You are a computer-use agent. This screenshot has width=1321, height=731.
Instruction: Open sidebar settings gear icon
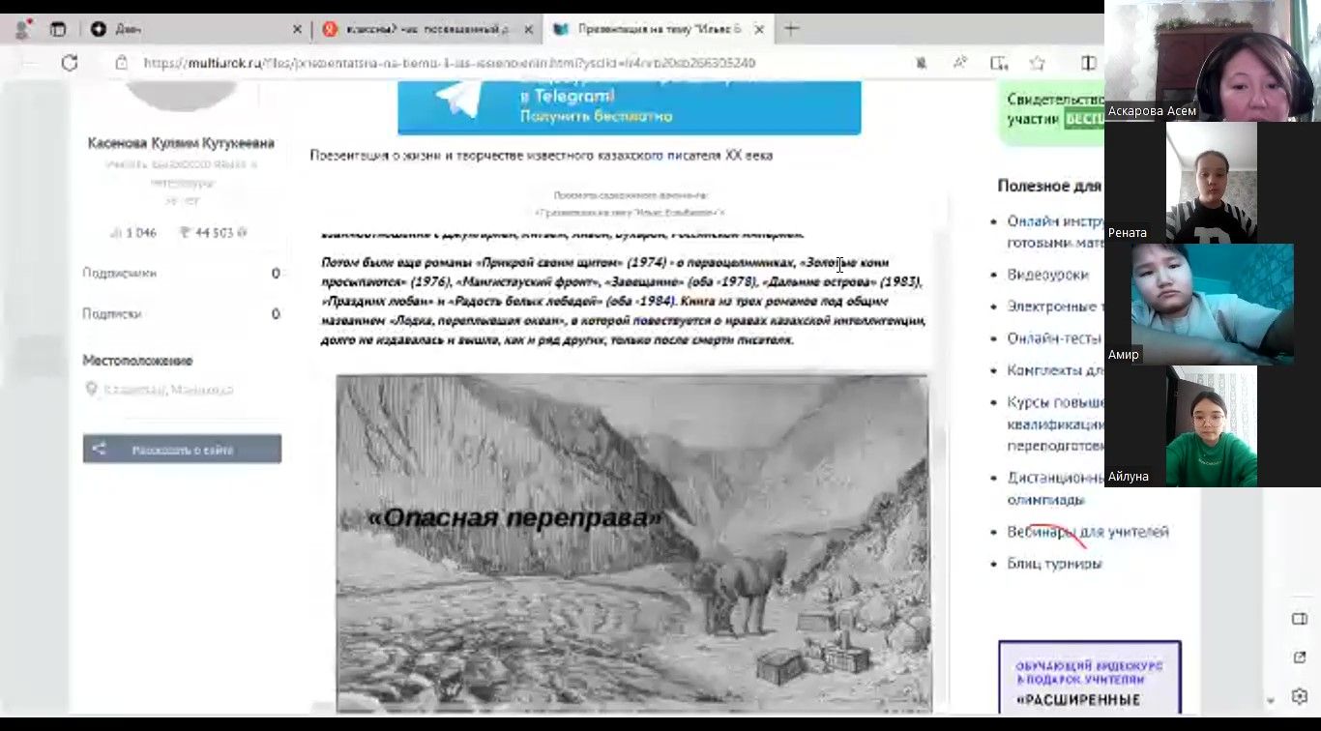coord(1300,696)
